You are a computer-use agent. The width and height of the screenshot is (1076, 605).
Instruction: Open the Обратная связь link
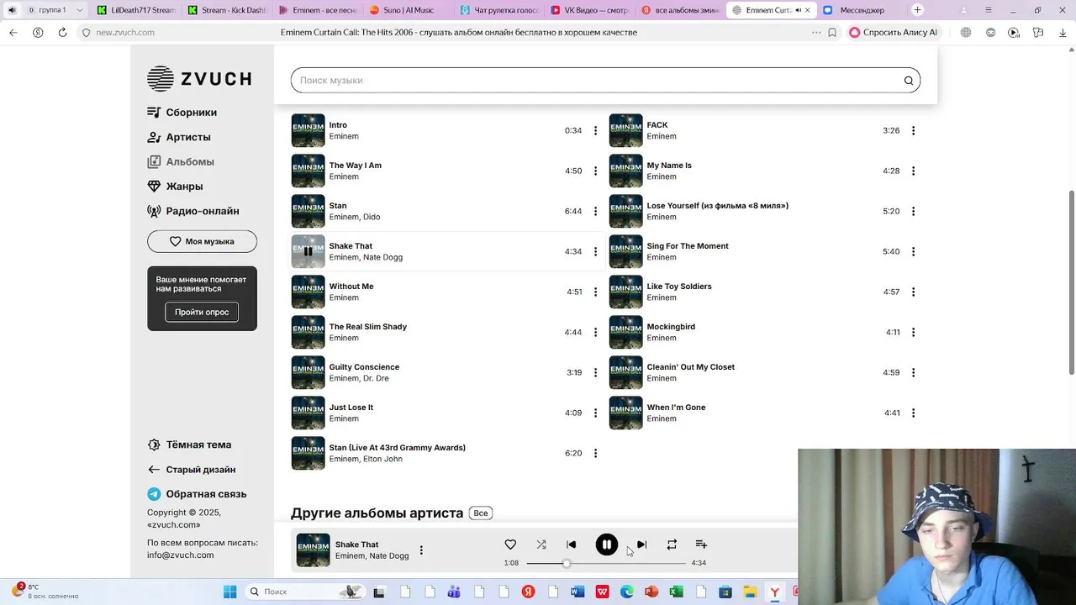click(x=197, y=494)
